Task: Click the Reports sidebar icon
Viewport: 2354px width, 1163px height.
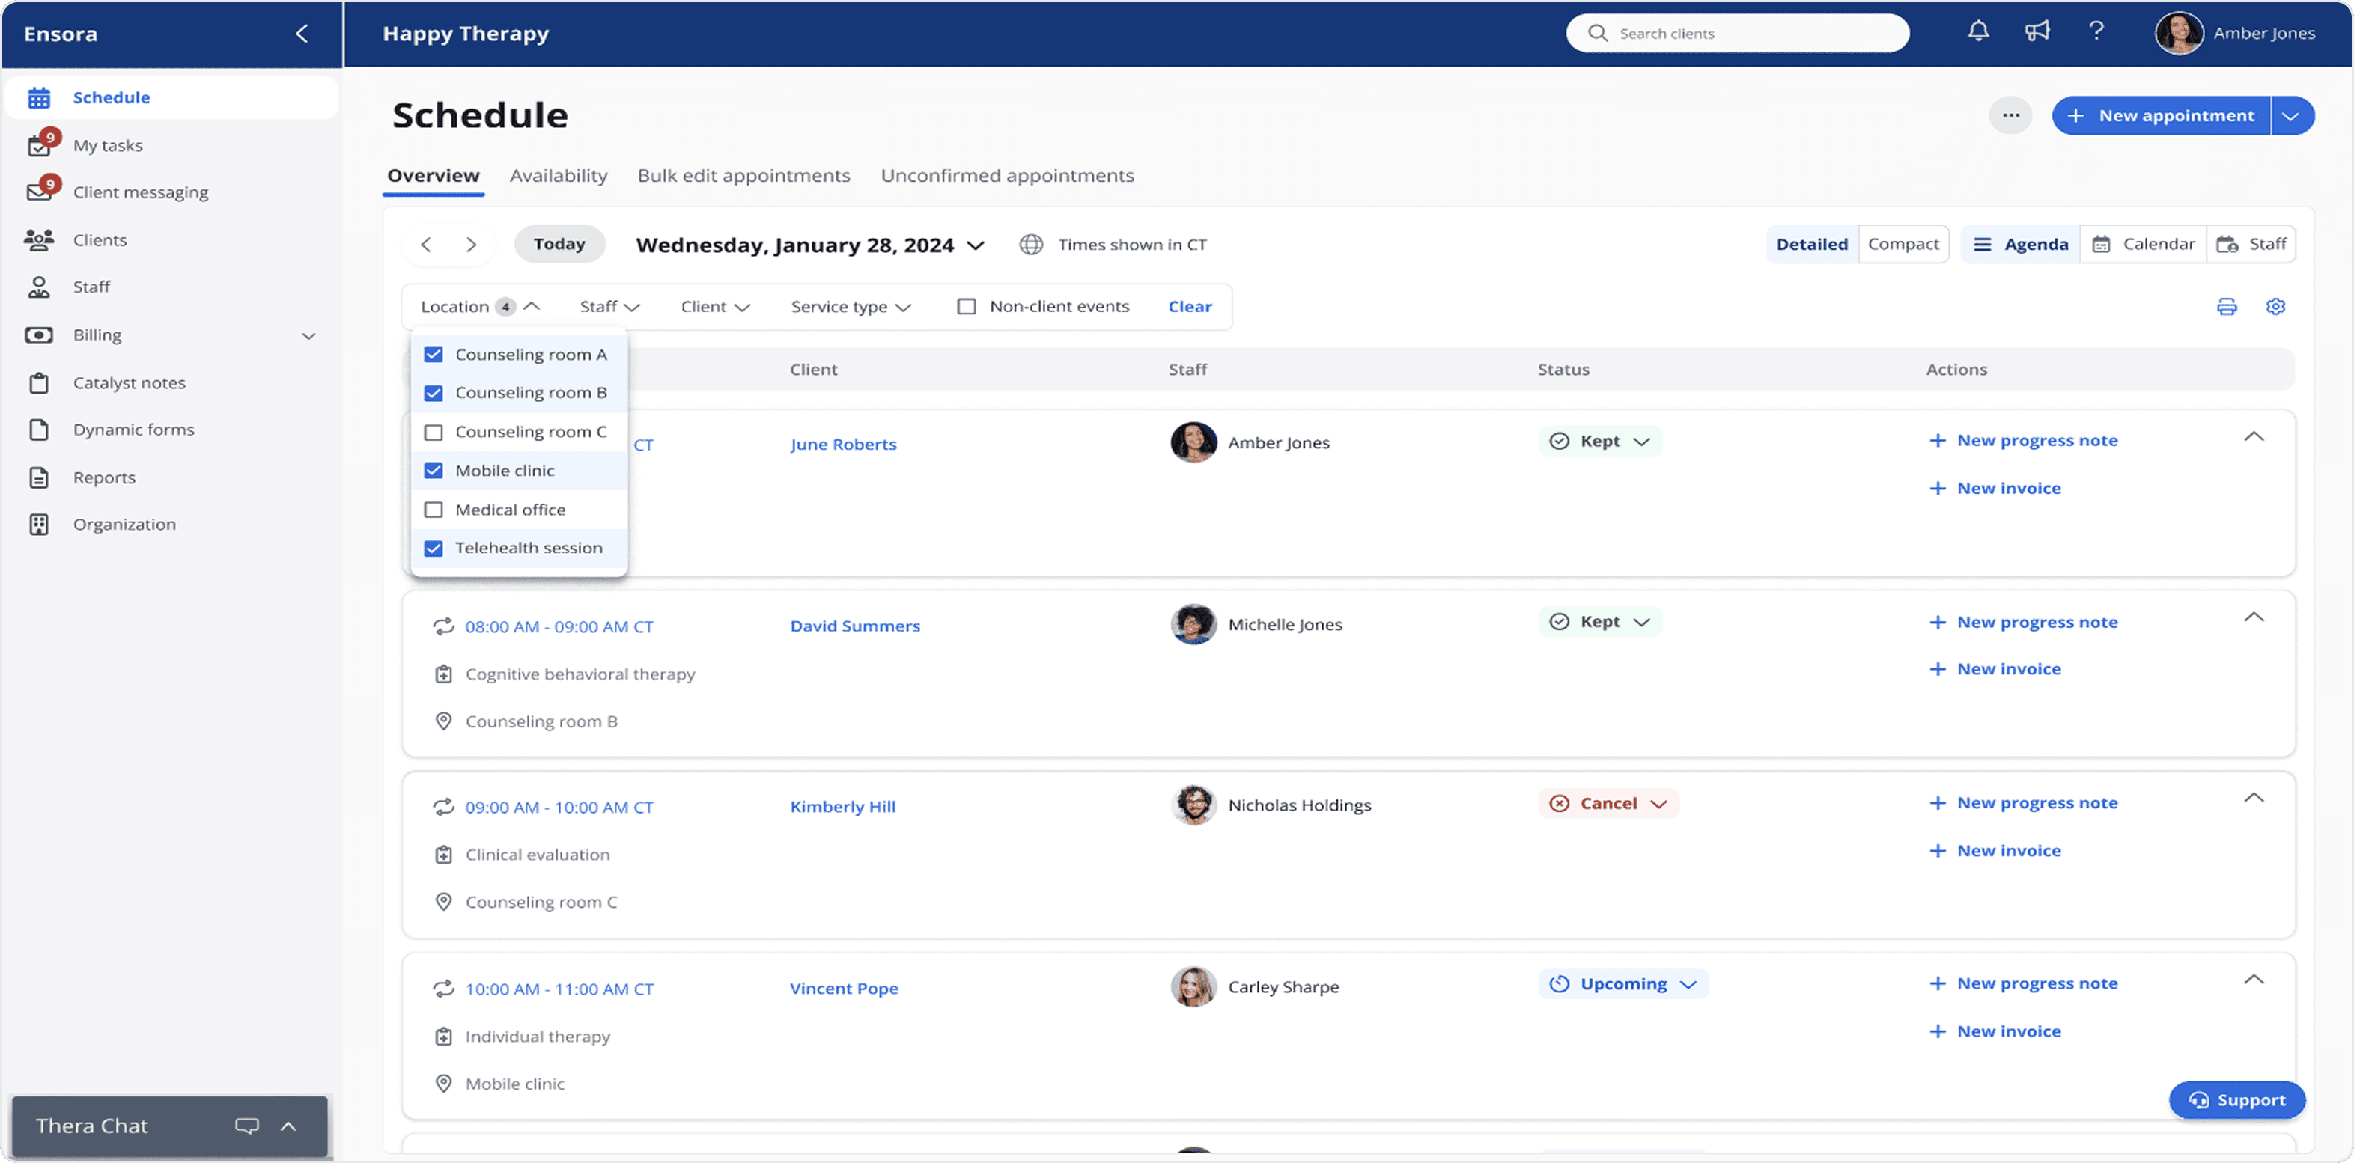Action: point(38,477)
